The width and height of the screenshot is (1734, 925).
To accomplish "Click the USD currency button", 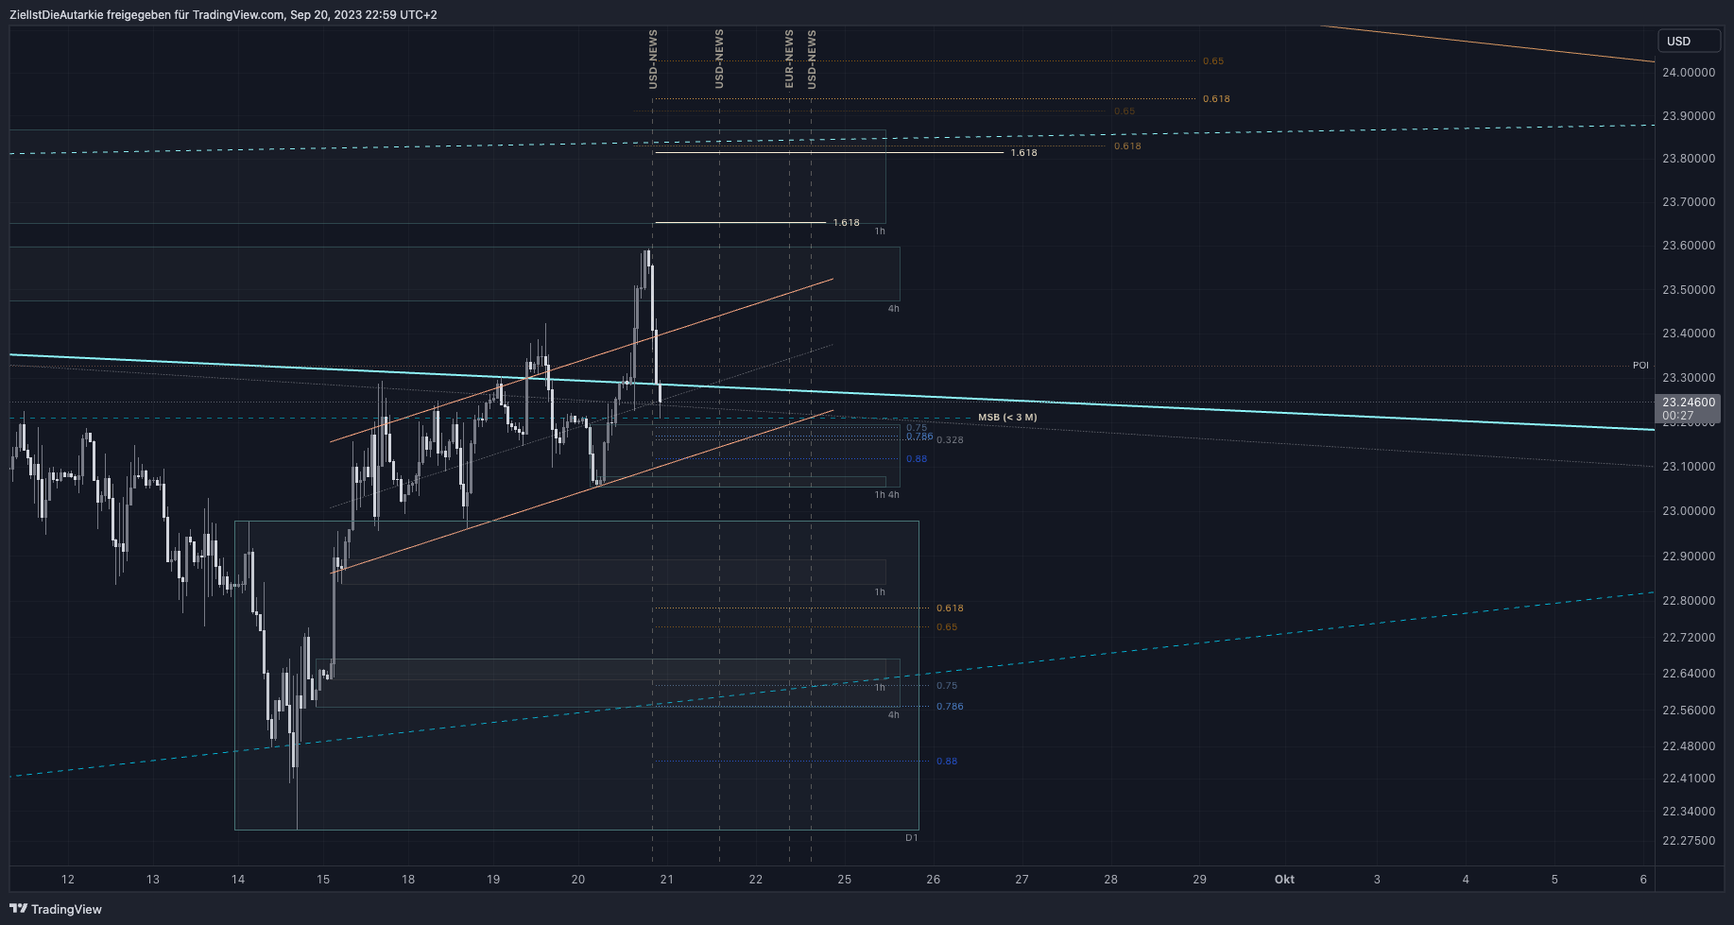I will pyautogui.click(x=1690, y=41).
